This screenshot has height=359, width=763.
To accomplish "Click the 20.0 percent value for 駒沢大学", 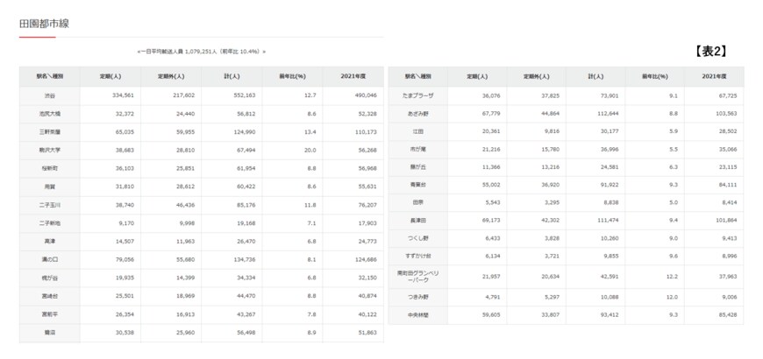I will click(x=296, y=150).
